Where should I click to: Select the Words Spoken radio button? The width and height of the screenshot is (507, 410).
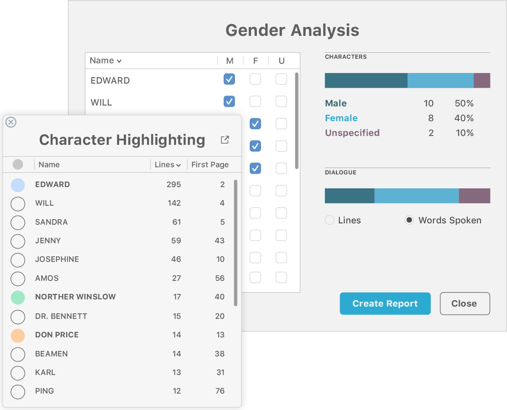[x=409, y=220]
